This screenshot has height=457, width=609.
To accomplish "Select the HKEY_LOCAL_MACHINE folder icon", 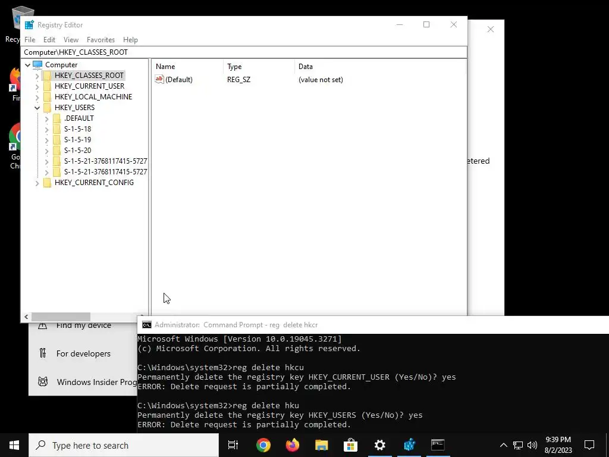I will pos(47,97).
